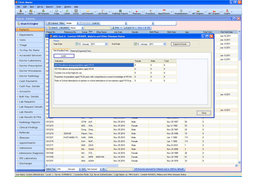Switch to the National (Uganda) Data tab
Image resolution: width=257 pixels, height=177 pixels.
coord(81,51)
